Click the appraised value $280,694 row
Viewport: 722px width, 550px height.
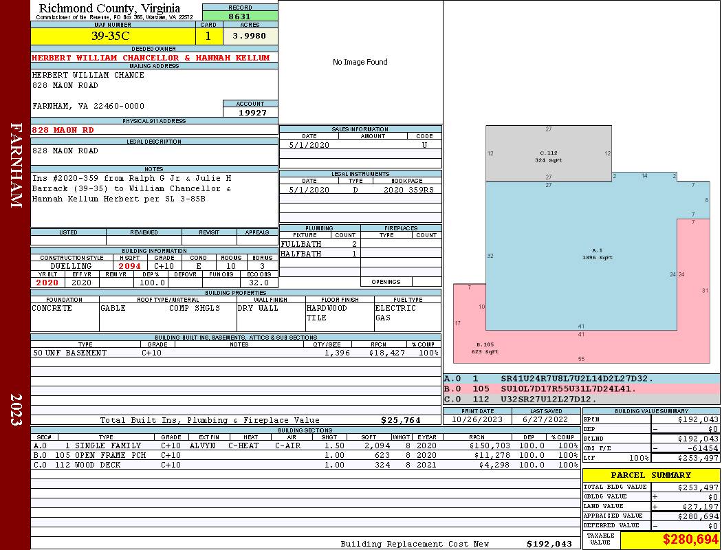pyautogui.click(x=651, y=516)
